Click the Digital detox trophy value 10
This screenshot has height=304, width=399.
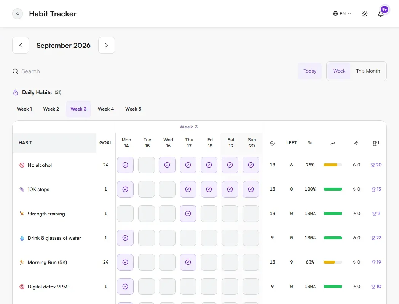coord(377,287)
